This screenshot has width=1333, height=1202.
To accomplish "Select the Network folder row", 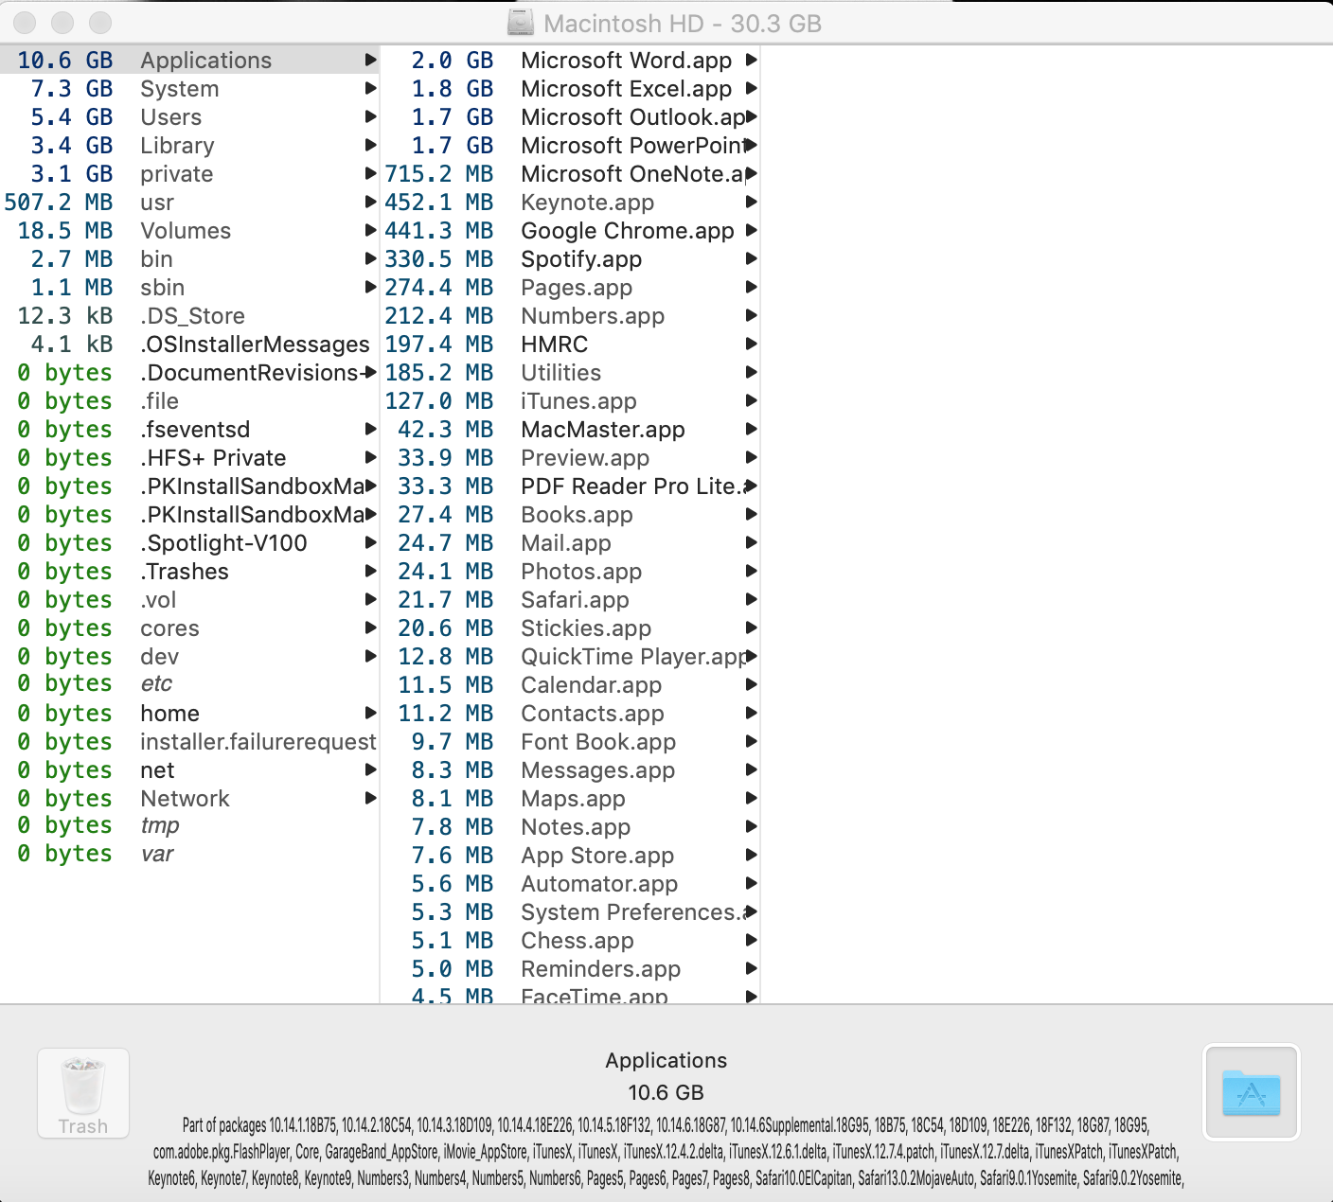I will click(189, 799).
